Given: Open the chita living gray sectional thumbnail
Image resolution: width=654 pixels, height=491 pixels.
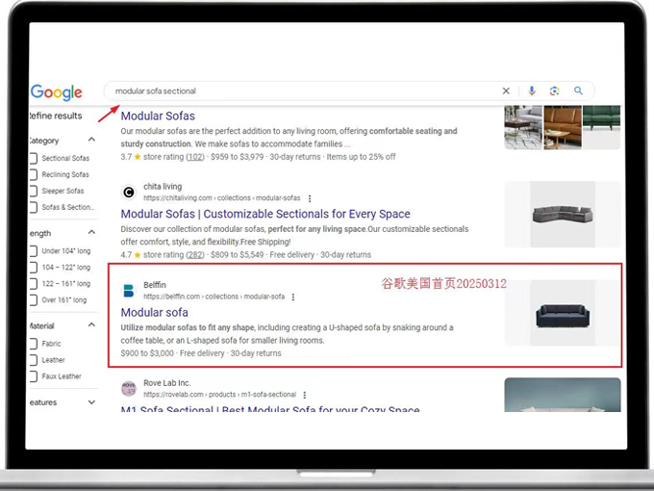Looking at the screenshot, I should 563,215.
